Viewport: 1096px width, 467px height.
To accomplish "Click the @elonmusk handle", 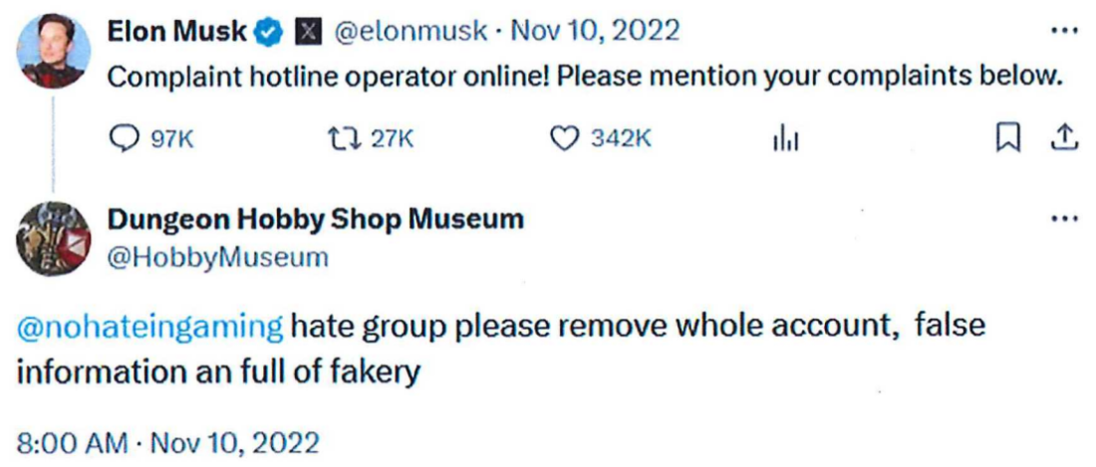I will (x=411, y=32).
